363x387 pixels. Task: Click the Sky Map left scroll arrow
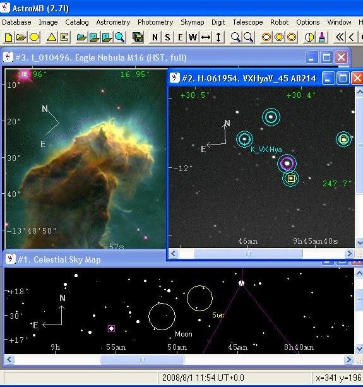pos(9,359)
